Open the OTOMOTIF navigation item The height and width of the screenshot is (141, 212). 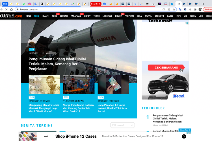point(159,16)
